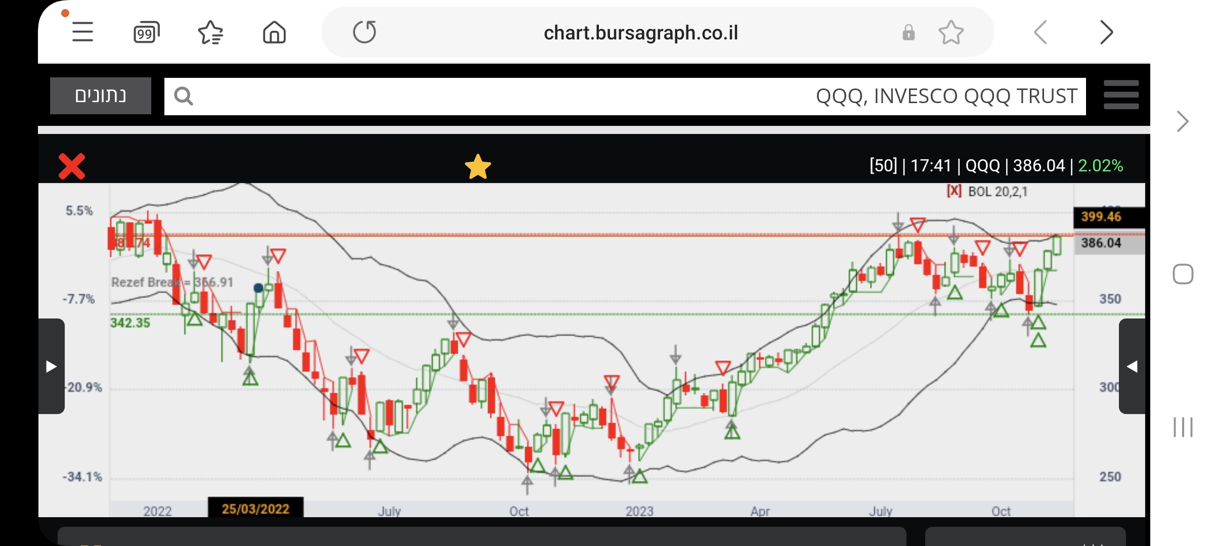The image size is (1214, 546).
Task: Open the edge panel chevron handle
Action: pyautogui.click(x=1182, y=121)
